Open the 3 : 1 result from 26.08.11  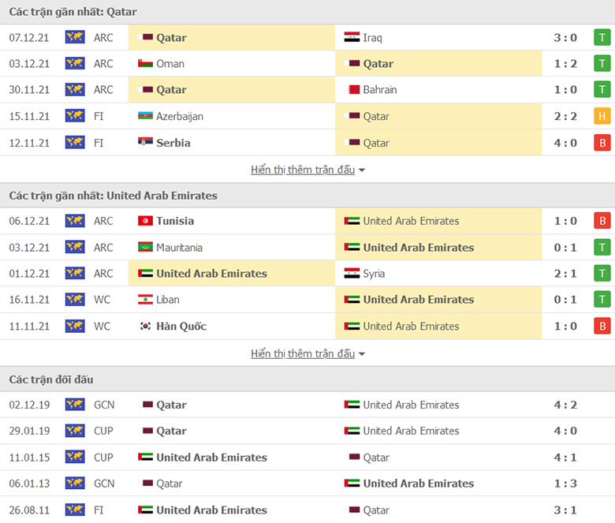pos(565,510)
